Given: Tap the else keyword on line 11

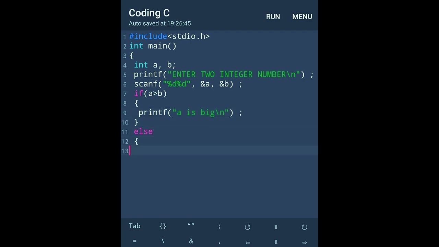Looking at the screenshot, I should click(143, 132).
